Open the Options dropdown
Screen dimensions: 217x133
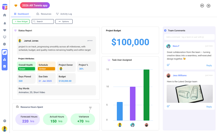coord(64,21)
